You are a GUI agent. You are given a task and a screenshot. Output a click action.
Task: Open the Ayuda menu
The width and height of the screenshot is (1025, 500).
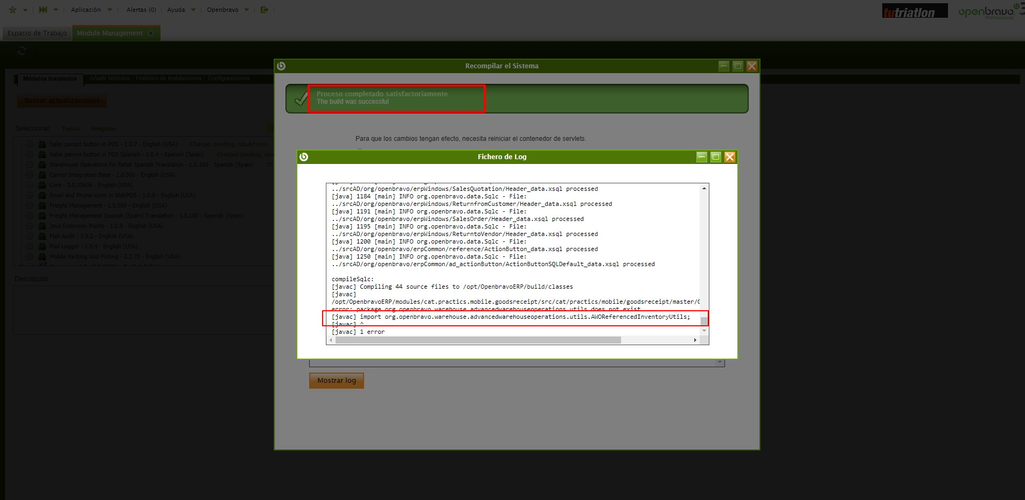[x=176, y=10]
